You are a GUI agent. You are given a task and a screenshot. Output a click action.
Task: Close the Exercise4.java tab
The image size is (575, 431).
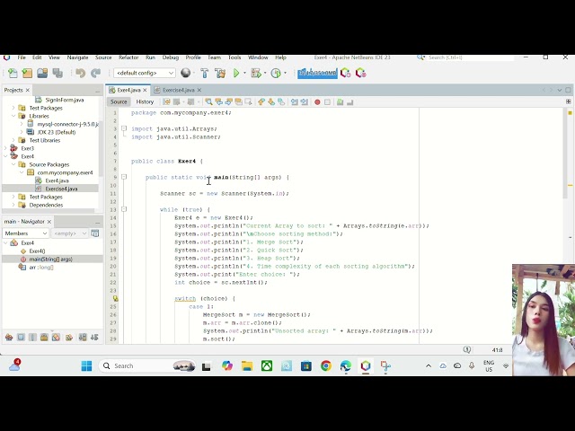coord(199,90)
